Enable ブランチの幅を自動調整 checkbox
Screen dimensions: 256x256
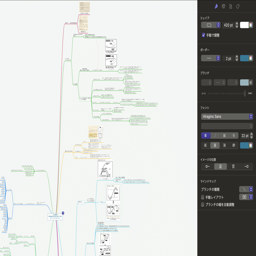(203, 204)
